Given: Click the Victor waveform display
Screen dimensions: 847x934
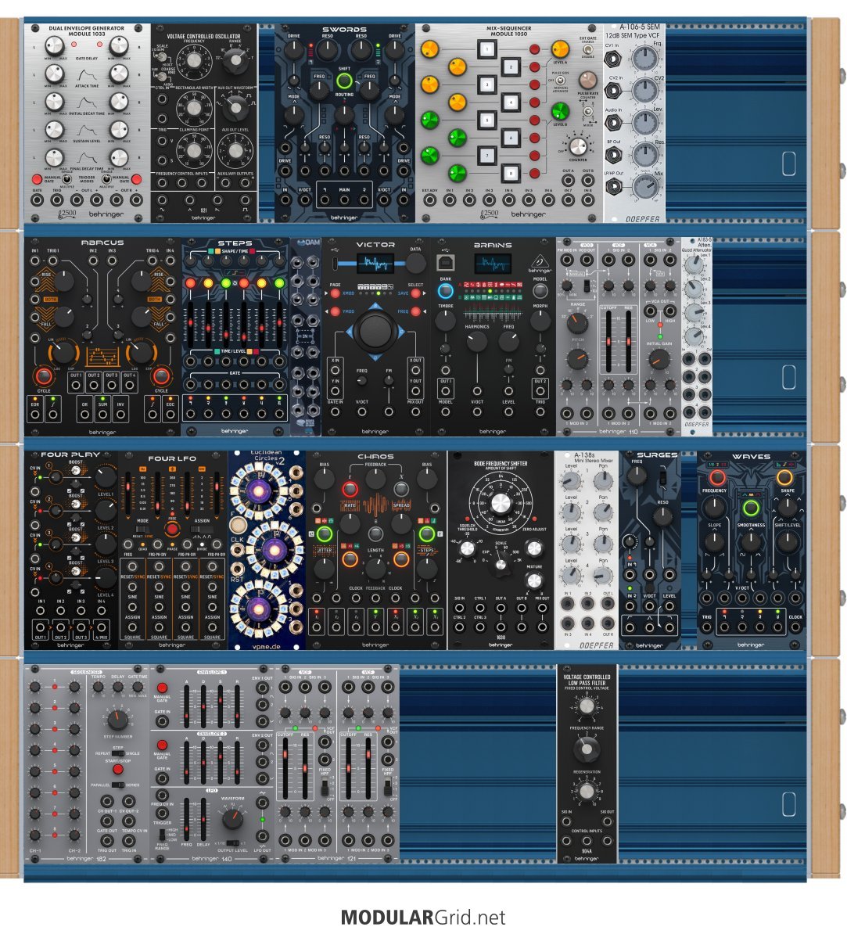Looking at the screenshot, I should pos(375,264).
